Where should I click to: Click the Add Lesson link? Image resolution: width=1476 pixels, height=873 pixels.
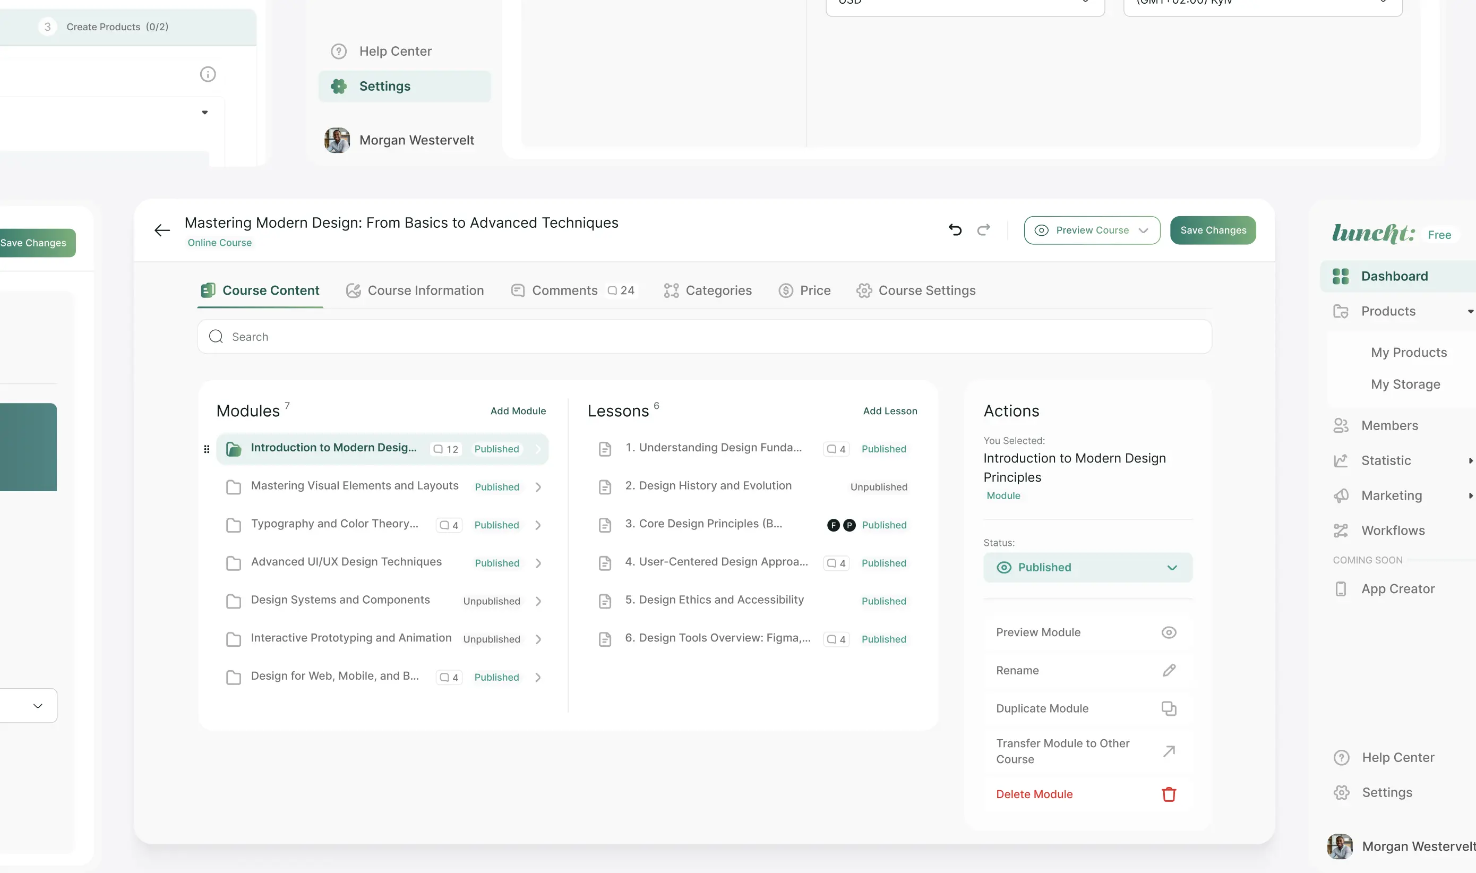tap(889, 411)
